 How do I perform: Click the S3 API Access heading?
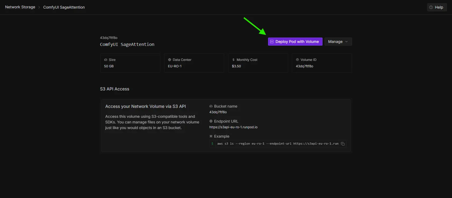click(115, 89)
